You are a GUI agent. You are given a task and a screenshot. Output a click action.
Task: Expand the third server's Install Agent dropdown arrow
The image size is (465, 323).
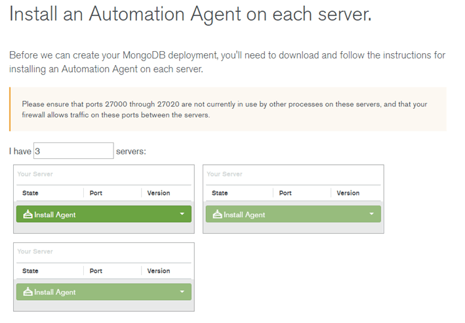tap(182, 291)
